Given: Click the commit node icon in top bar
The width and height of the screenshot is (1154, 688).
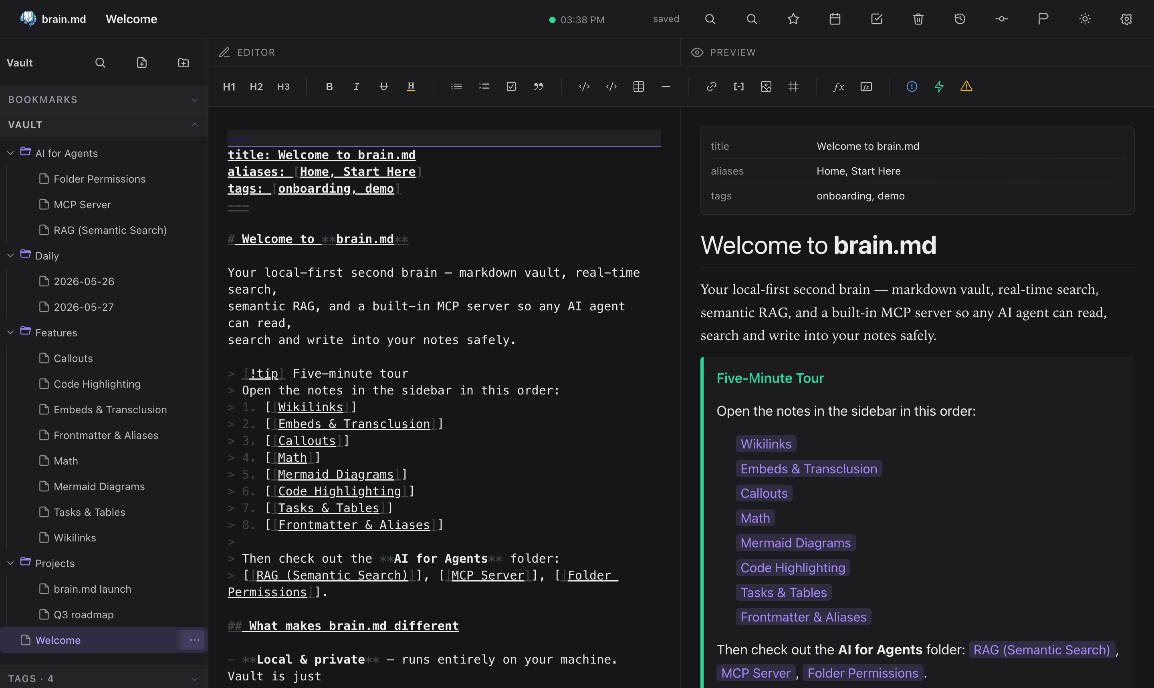Looking at the screenshot, I should point(1001,19).
